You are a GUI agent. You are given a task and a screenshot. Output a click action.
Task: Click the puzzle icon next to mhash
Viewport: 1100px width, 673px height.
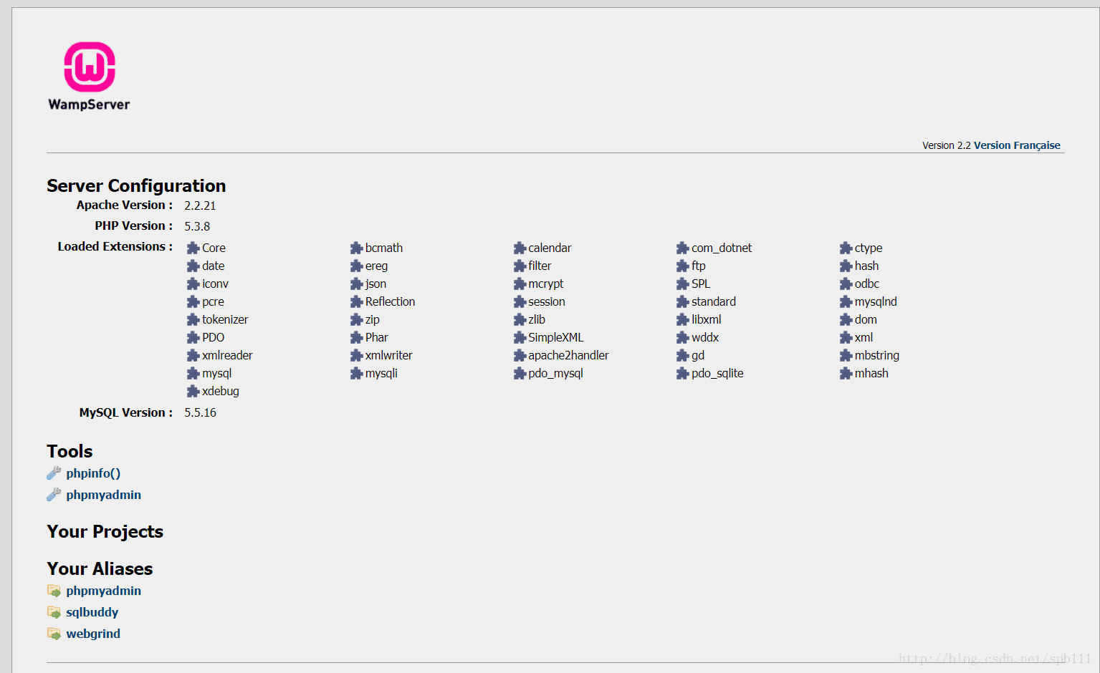(846, 373)
